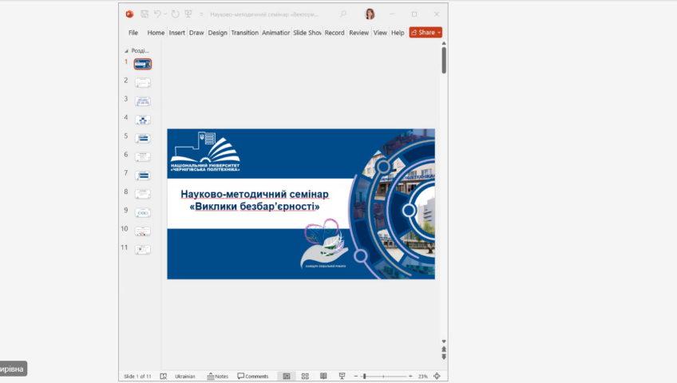
Task: Click the scroll up arrow of slide scrollbar
Action: pos(444,44)
